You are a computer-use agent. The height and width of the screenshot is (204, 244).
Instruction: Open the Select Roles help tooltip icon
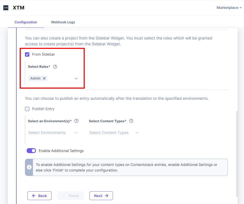tap(55, 66)
